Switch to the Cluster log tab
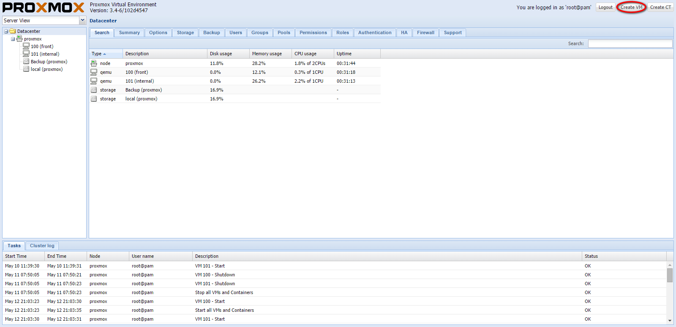This screenshot has width=676, height=327. [x=42, y=246]
